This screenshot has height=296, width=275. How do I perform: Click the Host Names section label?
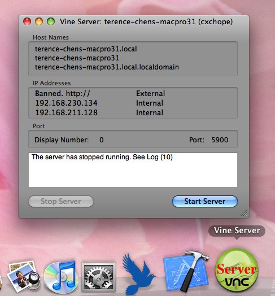[x=51, y=37]
